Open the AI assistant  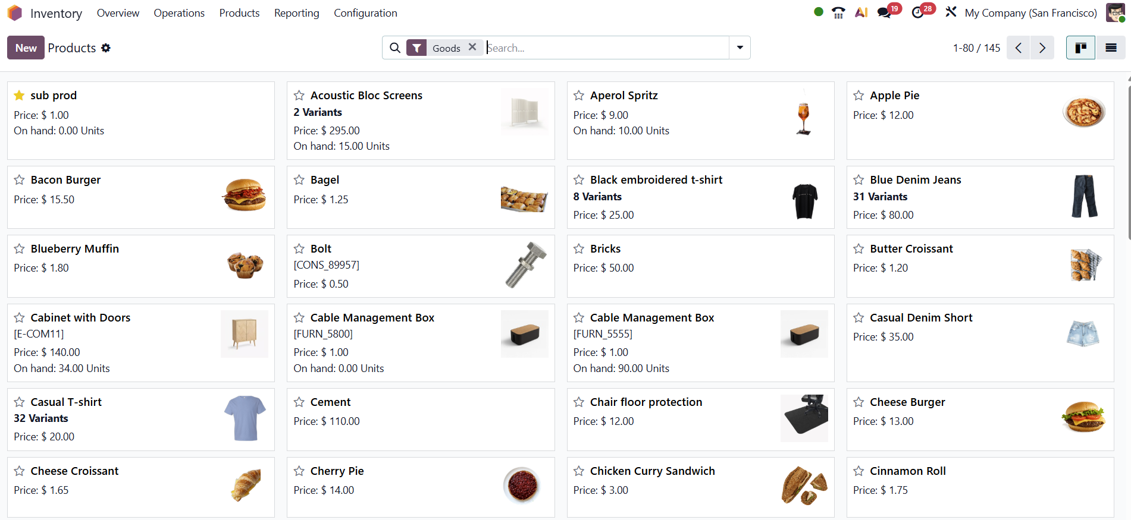point(861,12)
